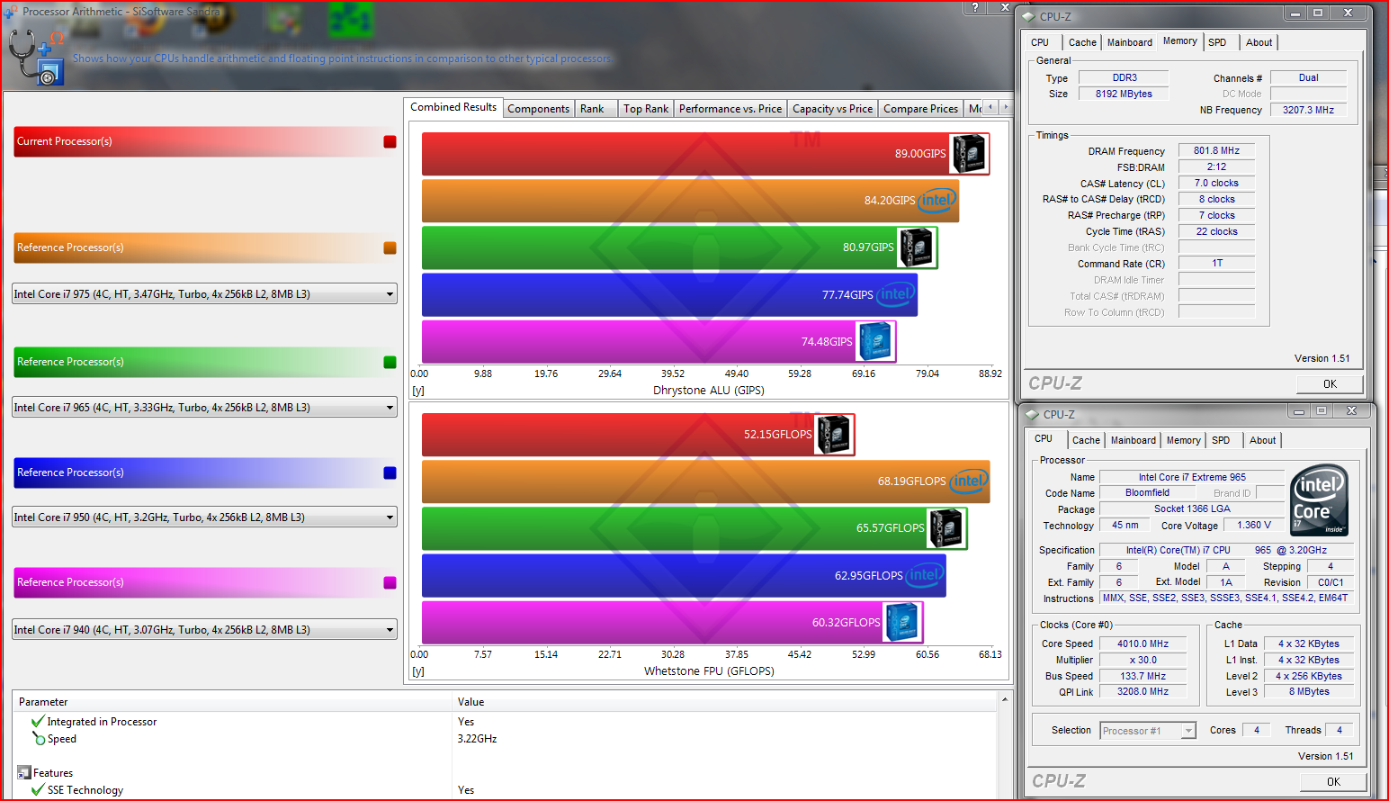
Task: Click the Bloomfield code name value
Action: click(x=1147, y=493)
